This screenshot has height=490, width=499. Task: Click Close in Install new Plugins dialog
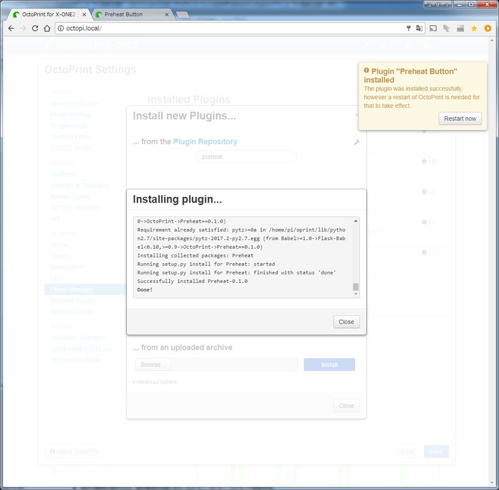pyautogui.click(x=346, y=406)
